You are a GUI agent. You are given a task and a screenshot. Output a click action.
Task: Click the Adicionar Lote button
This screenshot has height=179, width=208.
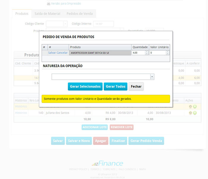94,127
